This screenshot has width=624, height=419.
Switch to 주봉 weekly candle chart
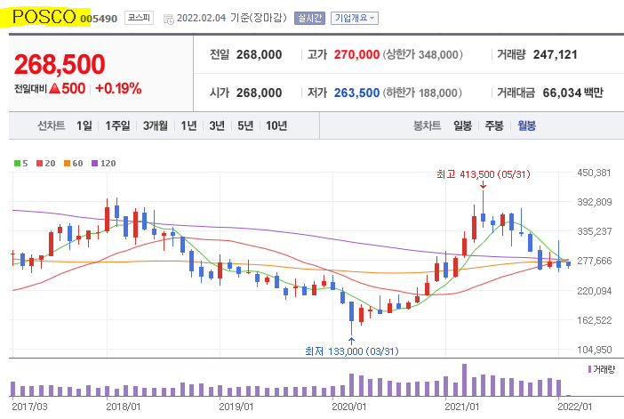[494, 125]
